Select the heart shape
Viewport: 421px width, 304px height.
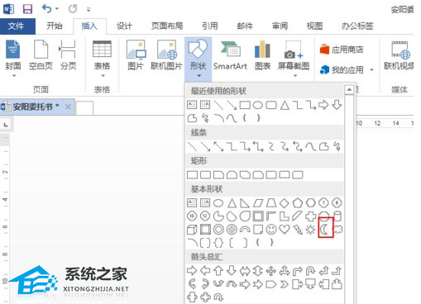[x=285, y=229]
